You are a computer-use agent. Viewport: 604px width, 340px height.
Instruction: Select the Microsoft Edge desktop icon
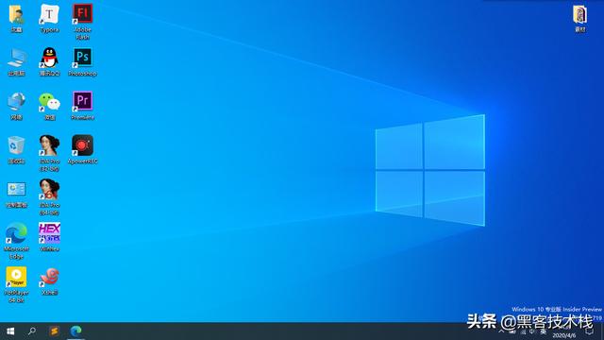[16, 241]
